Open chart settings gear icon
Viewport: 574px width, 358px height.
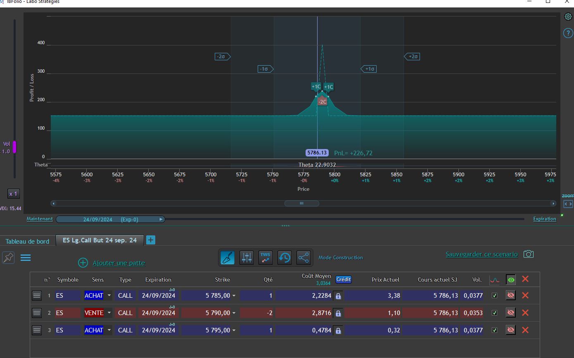[568, 17]
